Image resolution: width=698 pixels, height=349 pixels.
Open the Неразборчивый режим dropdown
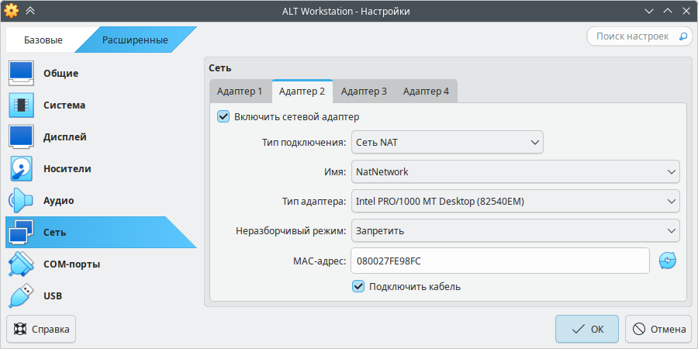[515, 230]
